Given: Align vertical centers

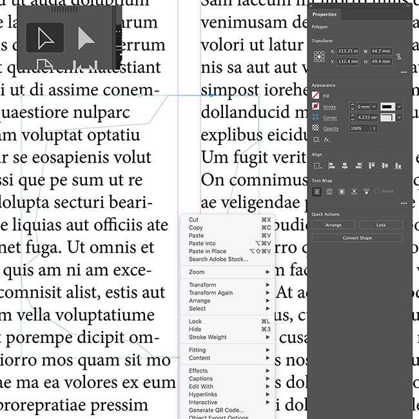Looking at the screenshot, I should click(385, 166).
